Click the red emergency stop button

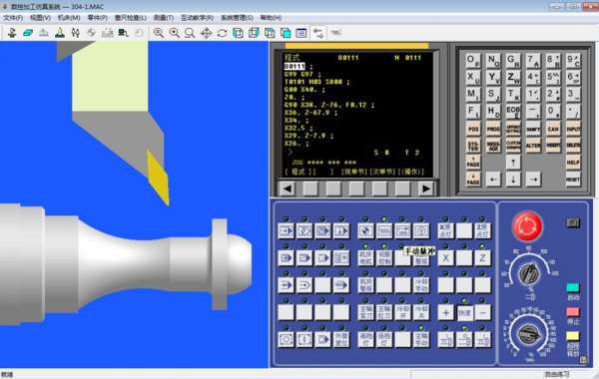[527, 226]
